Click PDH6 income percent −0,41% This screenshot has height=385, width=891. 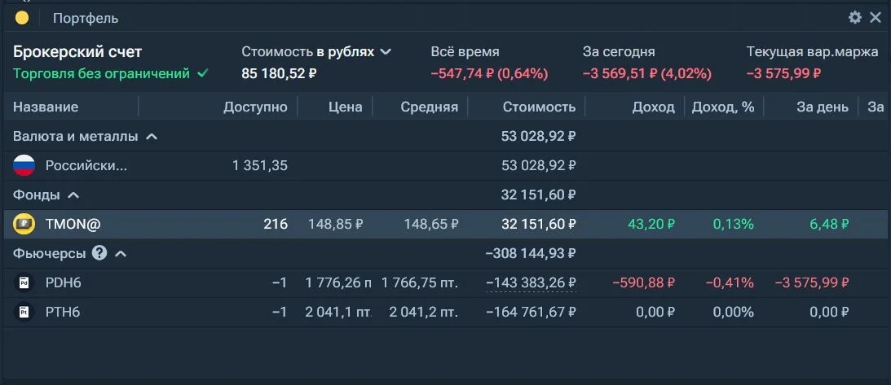[x=730, y=282]
